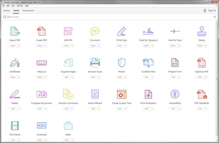The width and height of the screenshot is (219, 143).
Task: Click the Open button under Edit PDF
Action: click(x=66, y=46)
